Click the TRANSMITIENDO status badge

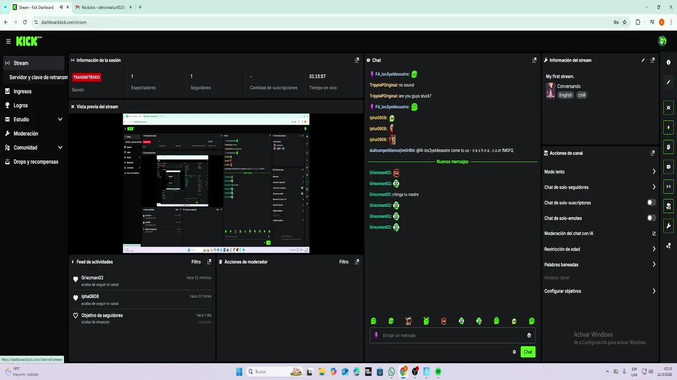87,77
